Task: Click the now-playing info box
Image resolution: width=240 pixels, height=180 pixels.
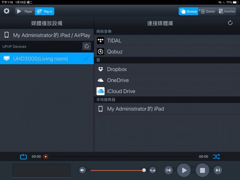Action: 41,170
